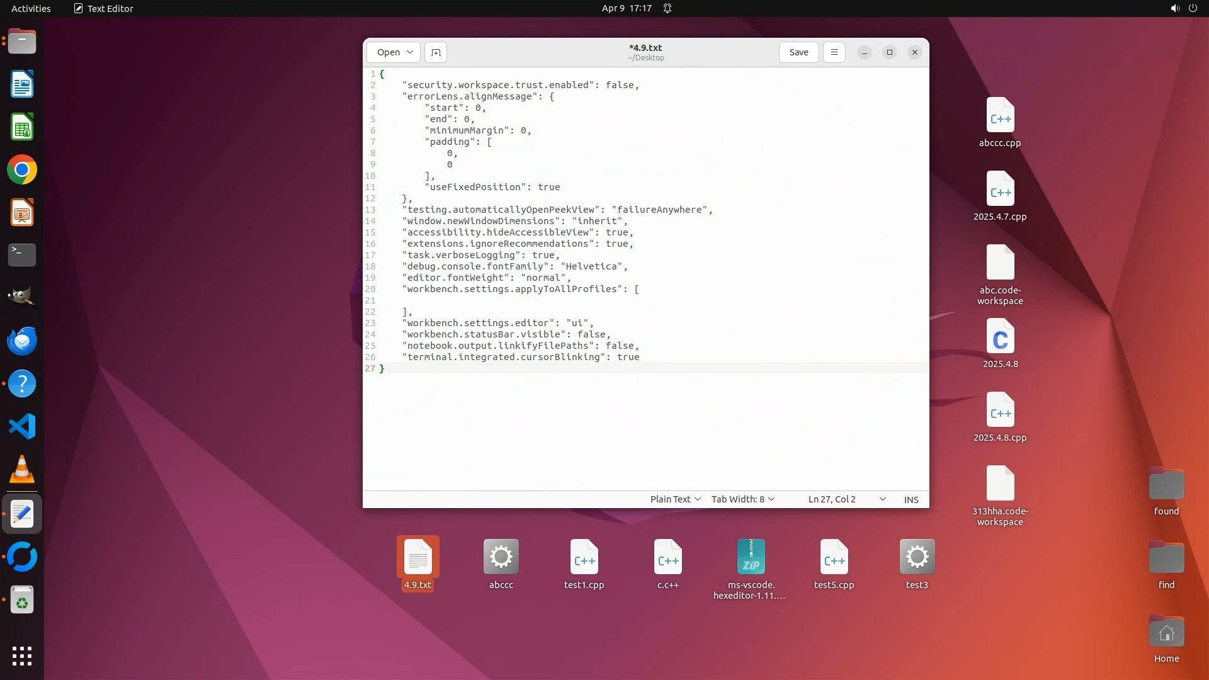Open the Terminal from the dock
This screenshot has width=1209, height=680.
pyautogui.click(x=22, y=255)
